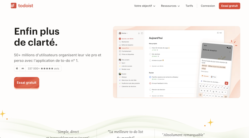Screen dimensions: 249x138
Task: Click the Voir view options icon
Action: pos(218,33)
